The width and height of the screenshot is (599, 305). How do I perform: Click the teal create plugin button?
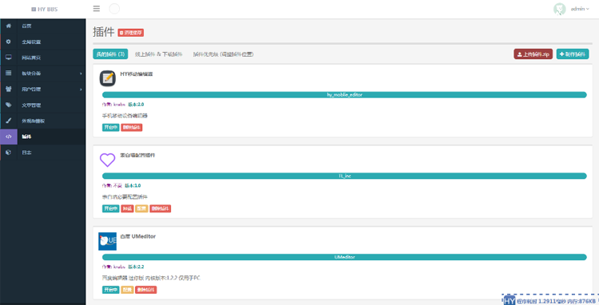[x=573, y=54]
